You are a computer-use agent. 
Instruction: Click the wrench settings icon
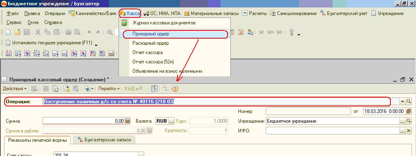click(x=292, y=32)
